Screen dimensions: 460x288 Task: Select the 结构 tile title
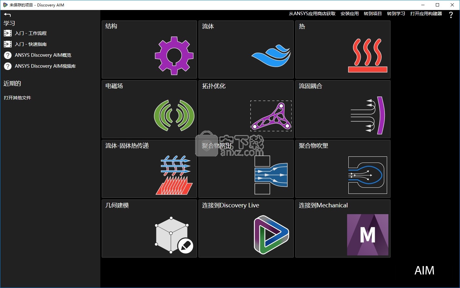(x=111, y=26)
